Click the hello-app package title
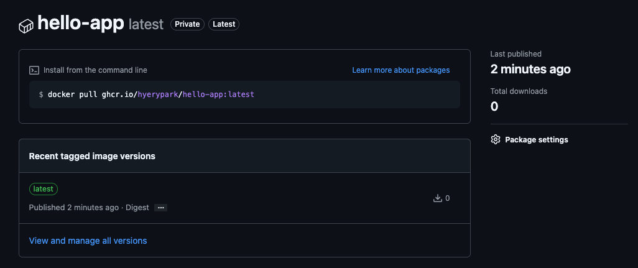The image size is (638, 268). point(81,24)
